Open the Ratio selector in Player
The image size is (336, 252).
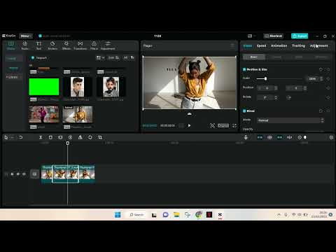tap(223, 125)
